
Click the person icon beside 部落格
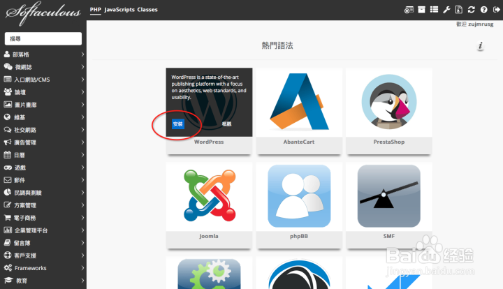tap(7, 54)
